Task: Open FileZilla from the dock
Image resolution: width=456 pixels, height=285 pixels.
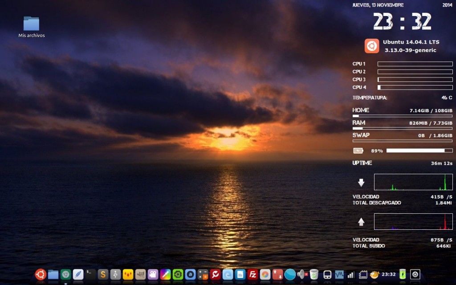Action: click(252, 274)
